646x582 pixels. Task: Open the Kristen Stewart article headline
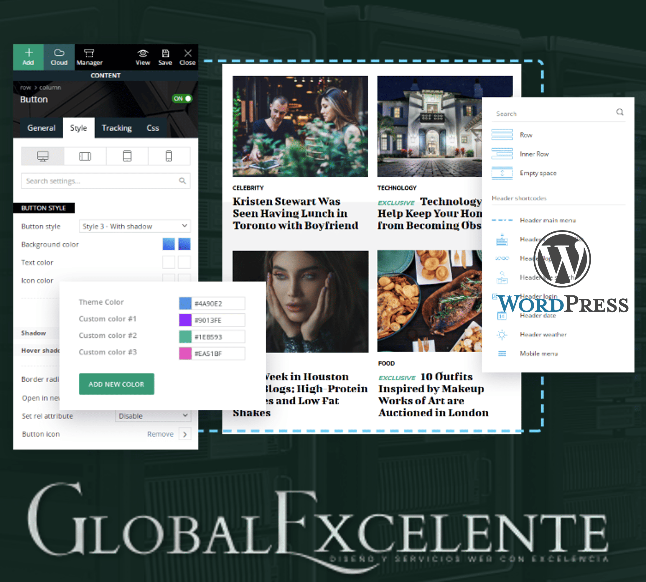coord(295,213)
